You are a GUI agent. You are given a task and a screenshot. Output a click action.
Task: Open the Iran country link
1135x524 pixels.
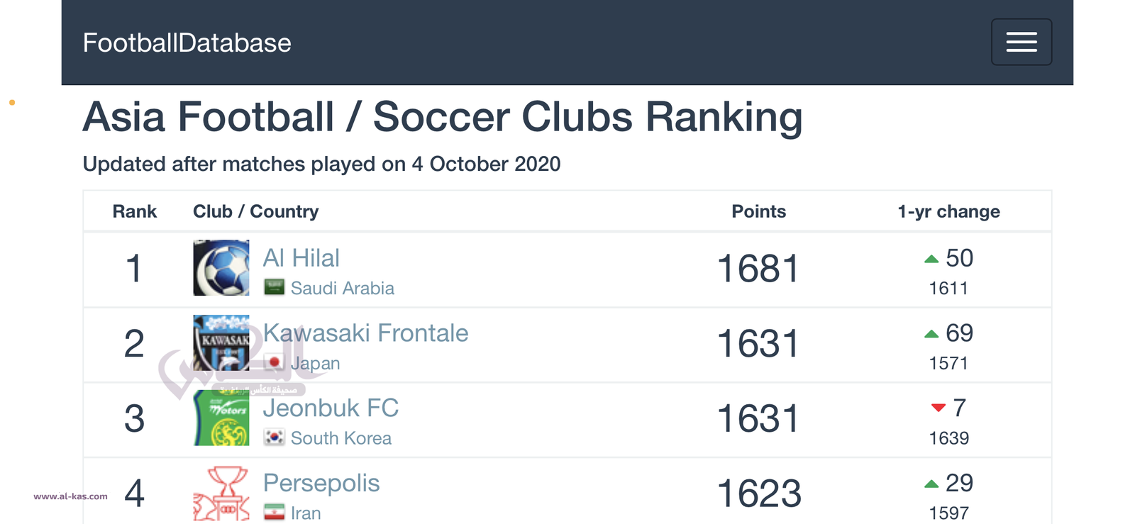tap(306, 513)
